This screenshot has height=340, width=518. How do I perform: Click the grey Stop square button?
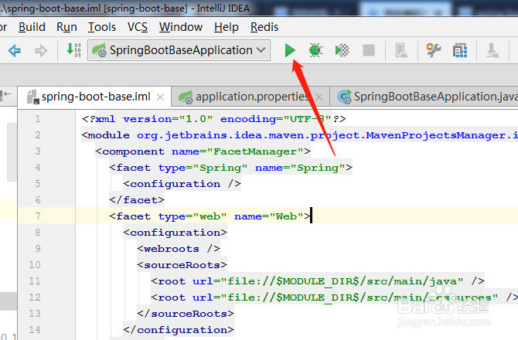pyautogui.click(x=369, y=50)
